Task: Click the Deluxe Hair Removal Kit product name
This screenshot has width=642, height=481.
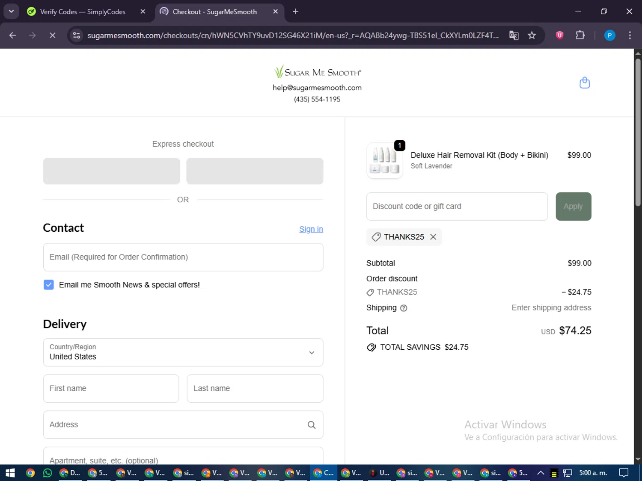Action: coord(479,155)
